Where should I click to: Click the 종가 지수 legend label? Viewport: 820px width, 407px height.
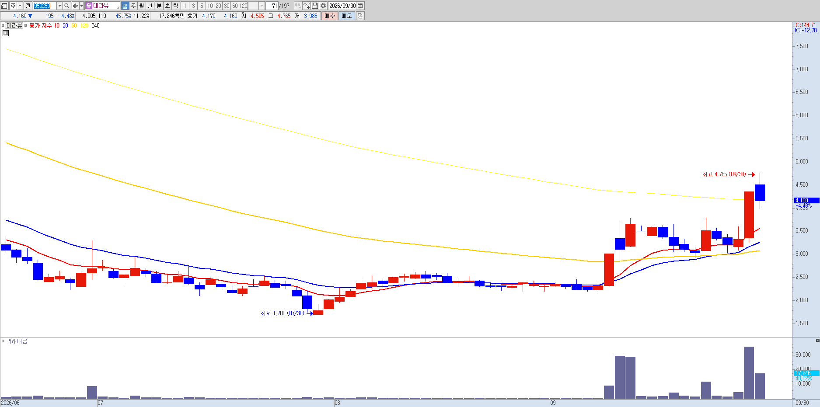pos(41,25)
